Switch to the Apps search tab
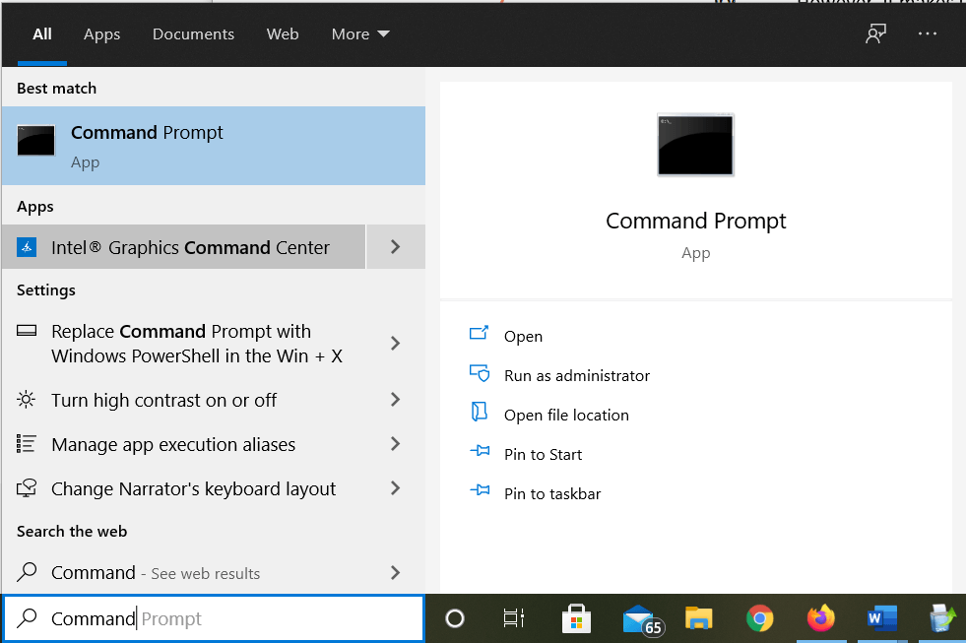966x643 pixels. coord(101,33)
